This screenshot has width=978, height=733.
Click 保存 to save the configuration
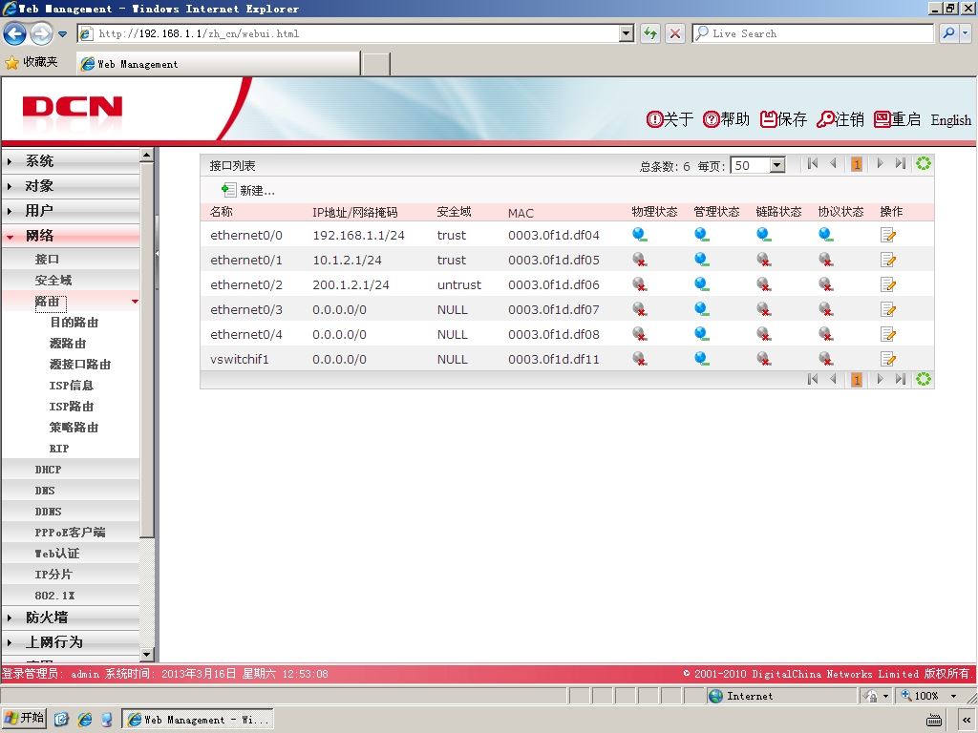click(783, 119)
